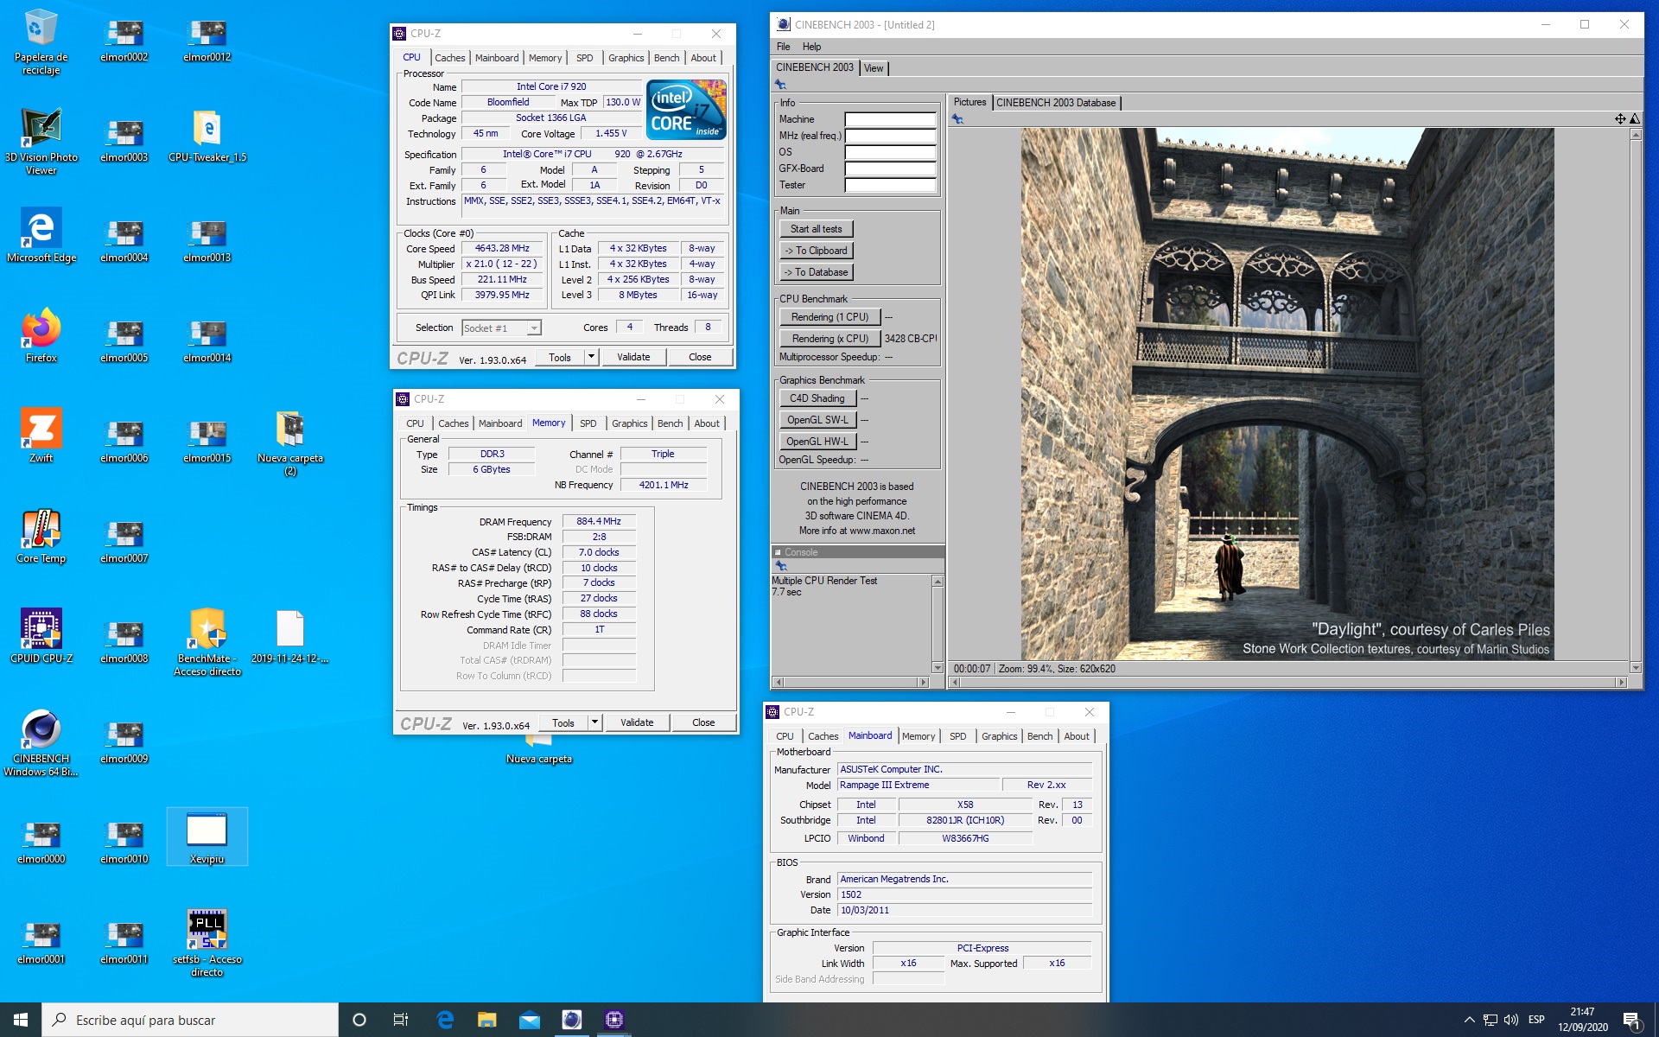
Task: Open Task View in taskbar
Action: point(401,1020)
